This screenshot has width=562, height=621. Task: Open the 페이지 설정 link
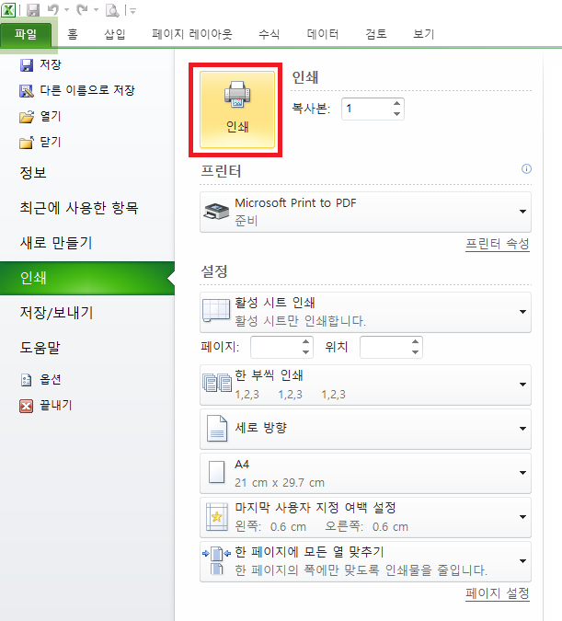[x=498, y=593]
